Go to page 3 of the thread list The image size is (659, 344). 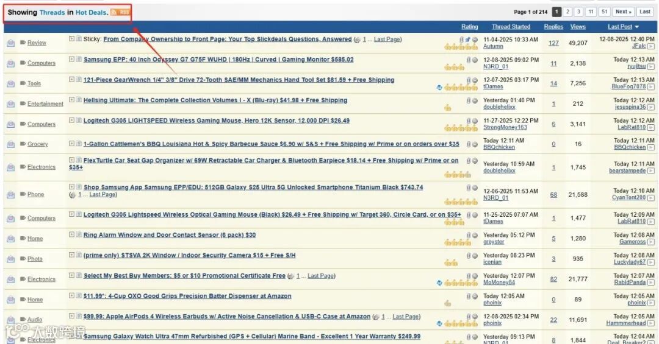[578, 12]
